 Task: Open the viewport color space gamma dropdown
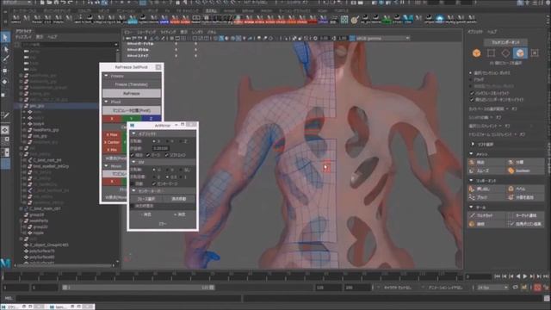point(383,38)
